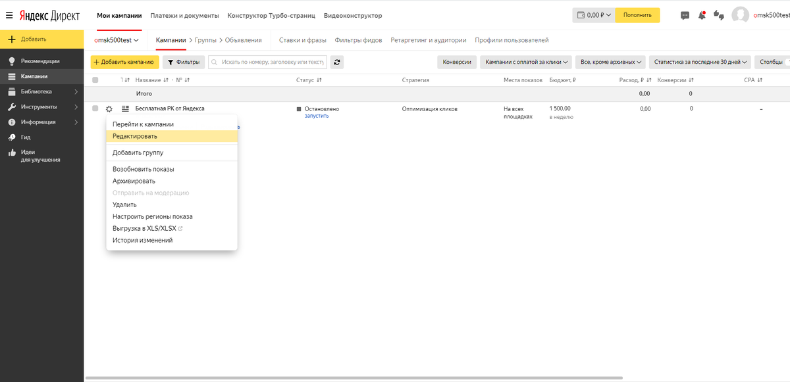
Task: Open Видеоконструктор tab
Action: click(353, 15)
